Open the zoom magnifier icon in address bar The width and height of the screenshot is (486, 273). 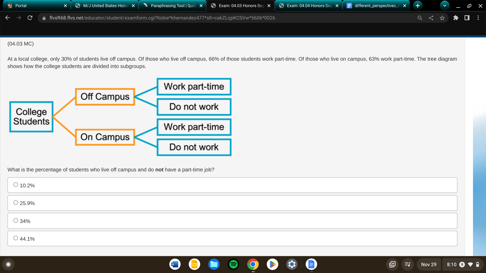pos(420,18)
